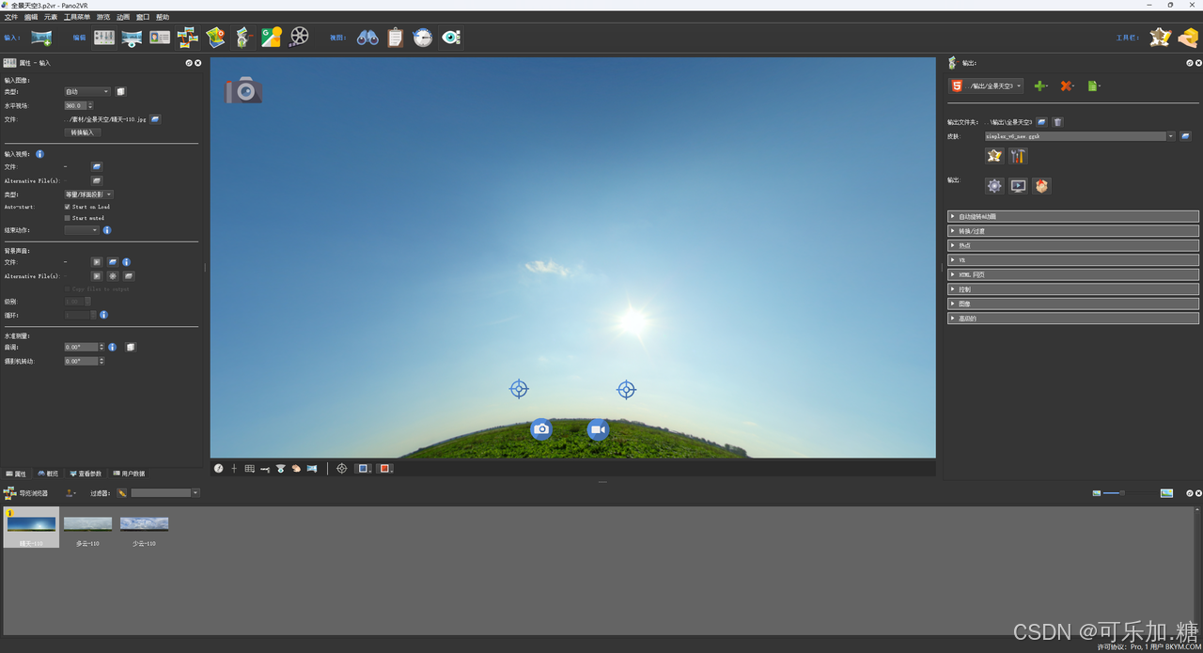Toggle Start on Load checkbox
The image size is (1203, 653).
pos(68,207)
